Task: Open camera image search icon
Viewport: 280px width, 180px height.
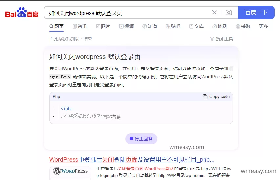Action: pyautogui.click(x=229, y=12)
